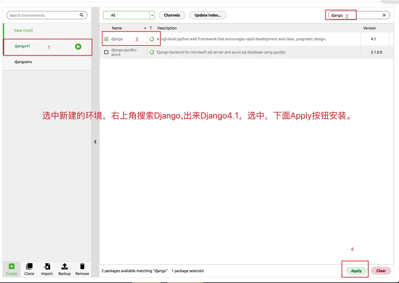Click the Update index... button

tap(208, 15)
